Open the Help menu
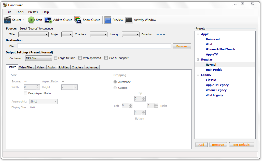262x161 pixels. pos(46,12)
